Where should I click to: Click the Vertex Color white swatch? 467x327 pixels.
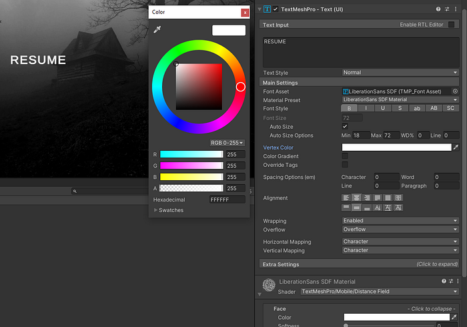pyautogui.click(x=396, y=147)
